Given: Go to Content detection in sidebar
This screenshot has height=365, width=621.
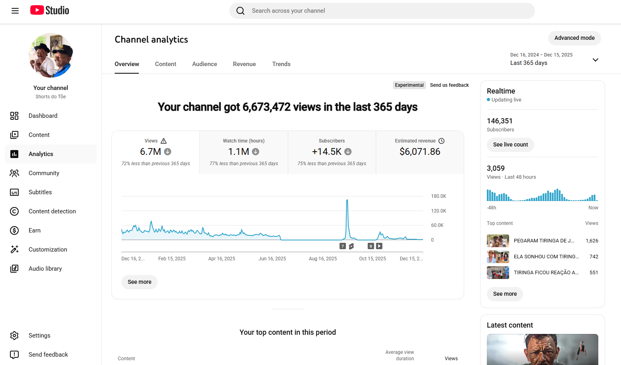Looking at the screenshot, I should pyautogui.click(x=52, y=211).
